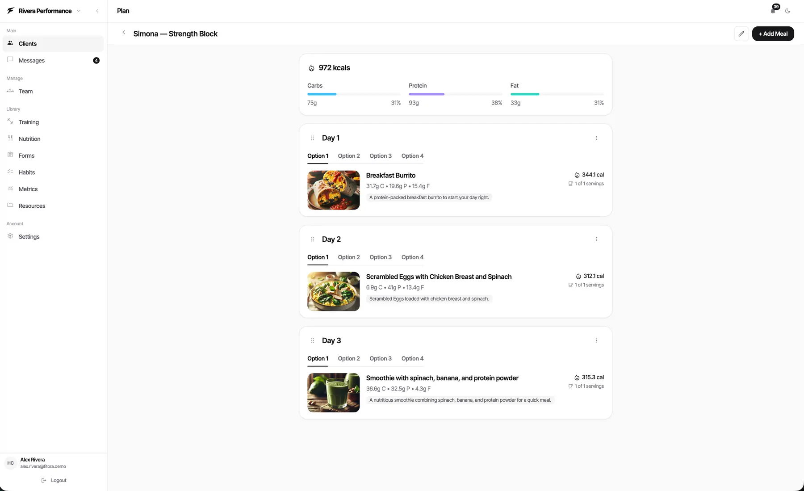The image size is (804, 491).
Task: Open the notifications bell icon
Action: point(773,11)
